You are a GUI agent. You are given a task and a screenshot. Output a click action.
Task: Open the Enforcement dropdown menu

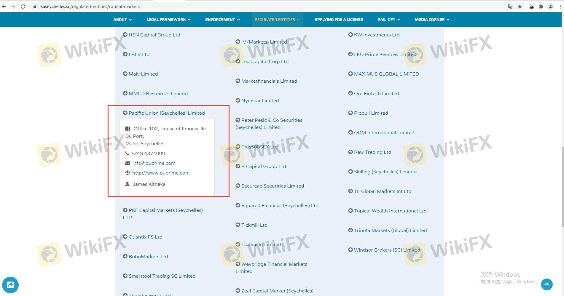[222, 20]
